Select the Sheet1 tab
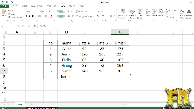 pyautogui.click(x=20, y=104)
